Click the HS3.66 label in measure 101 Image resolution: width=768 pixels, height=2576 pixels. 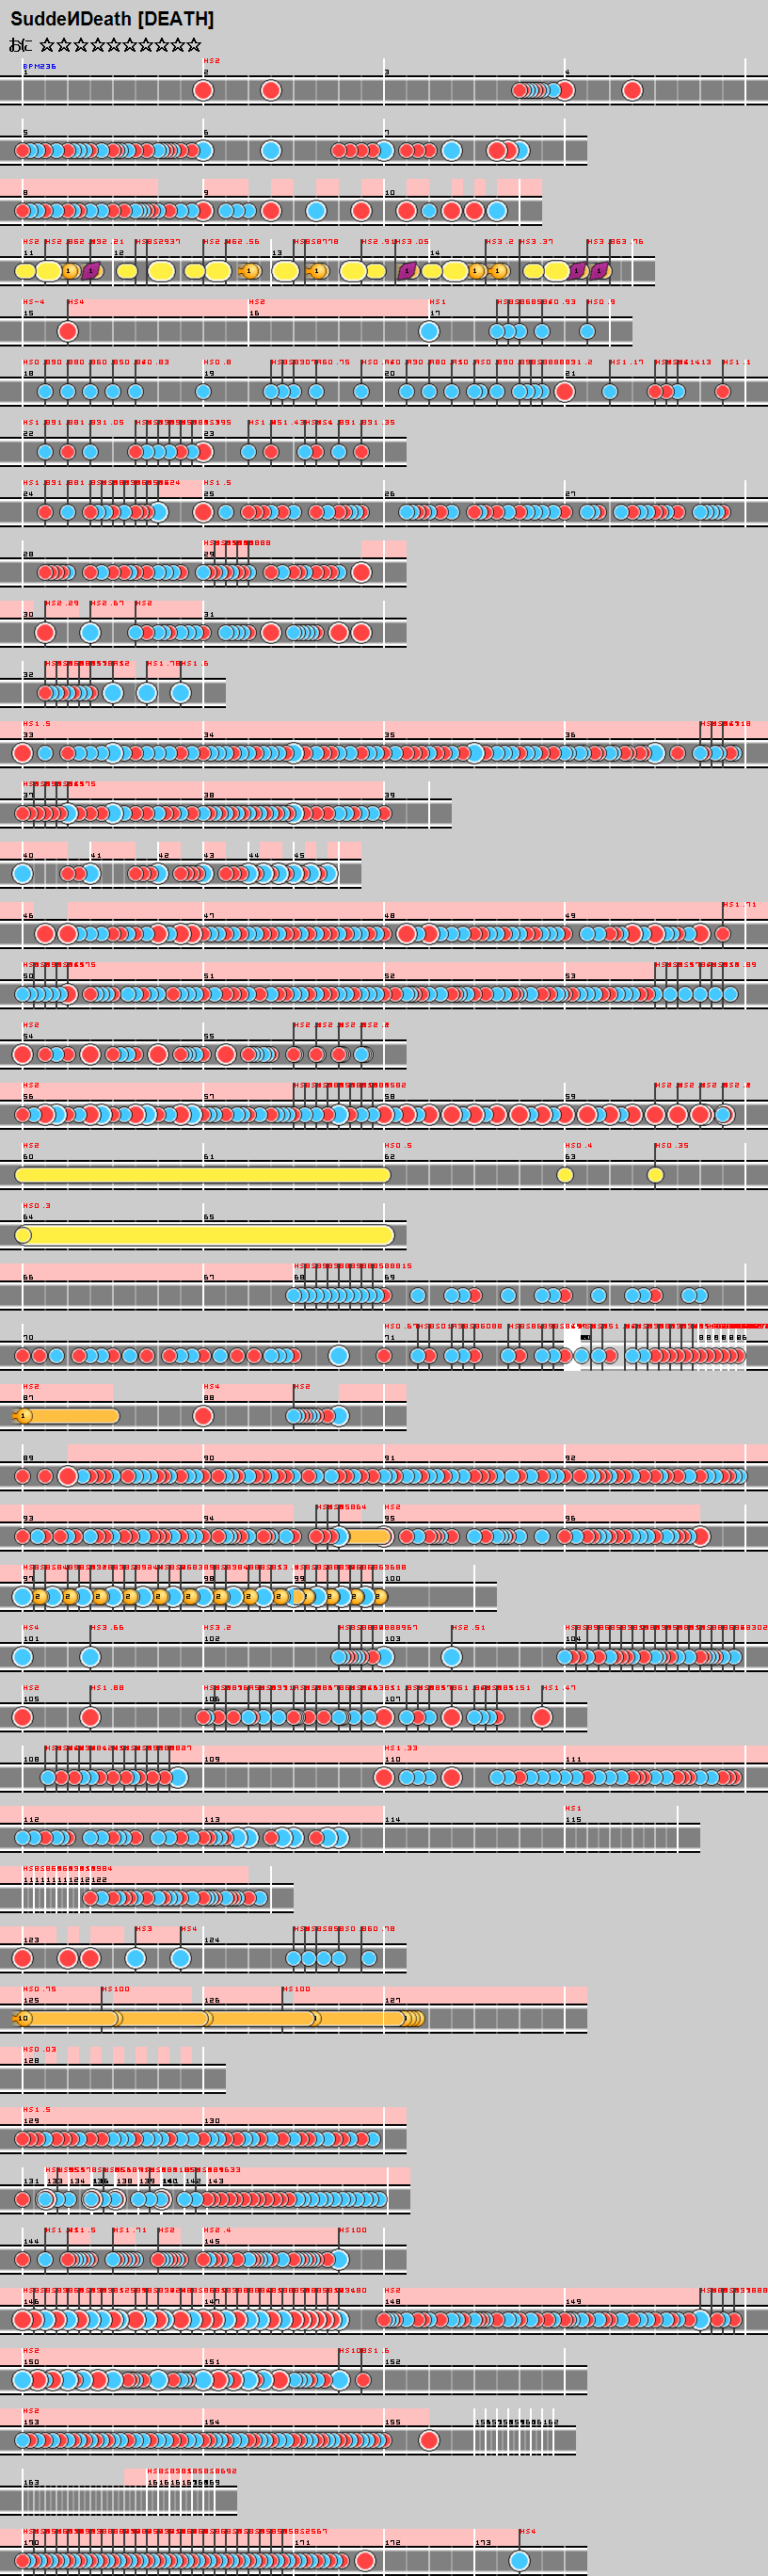[107, 1628]
